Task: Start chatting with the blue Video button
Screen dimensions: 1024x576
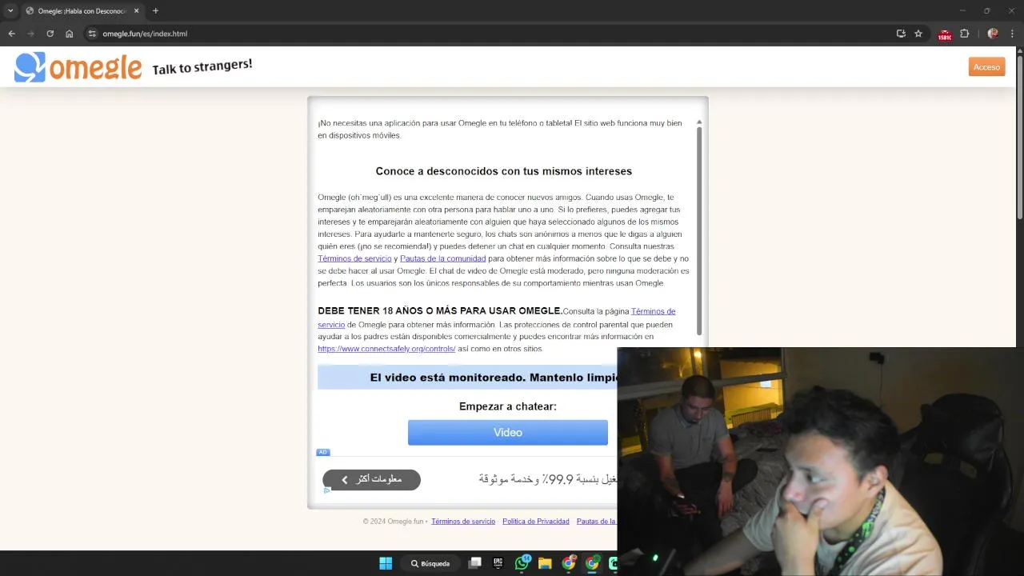Action: point(508,432)
